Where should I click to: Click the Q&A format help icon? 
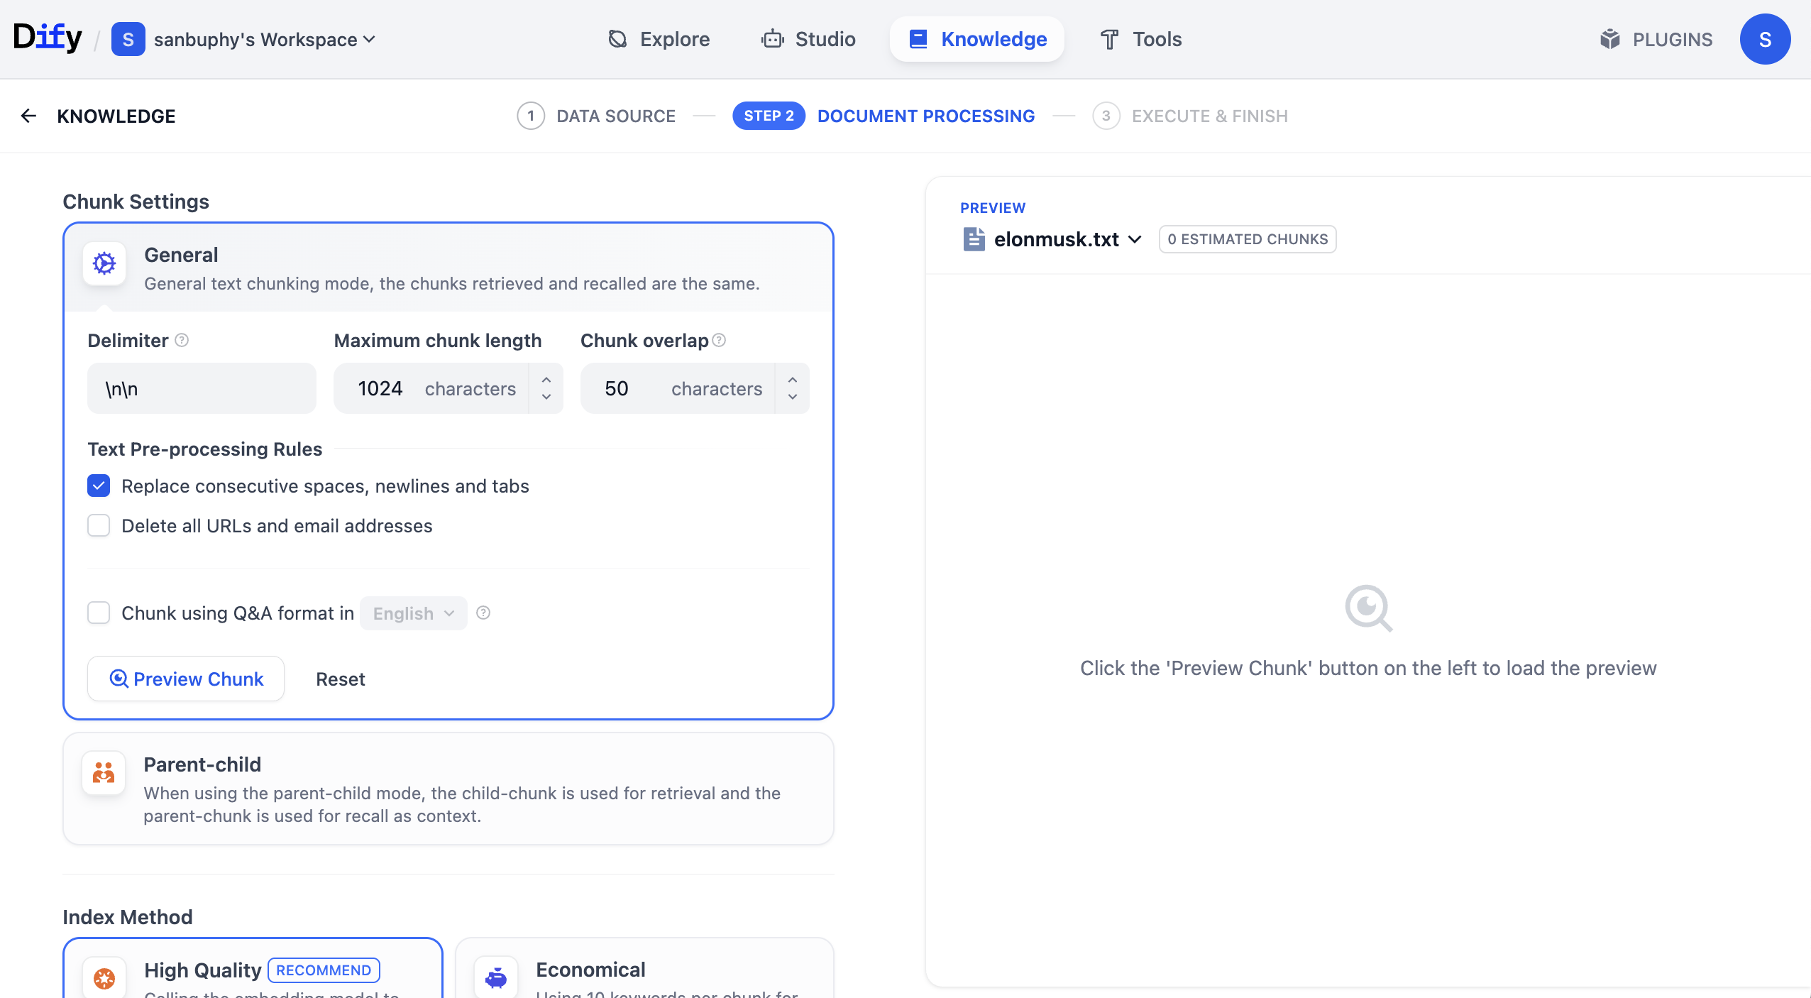click(483, 613)
